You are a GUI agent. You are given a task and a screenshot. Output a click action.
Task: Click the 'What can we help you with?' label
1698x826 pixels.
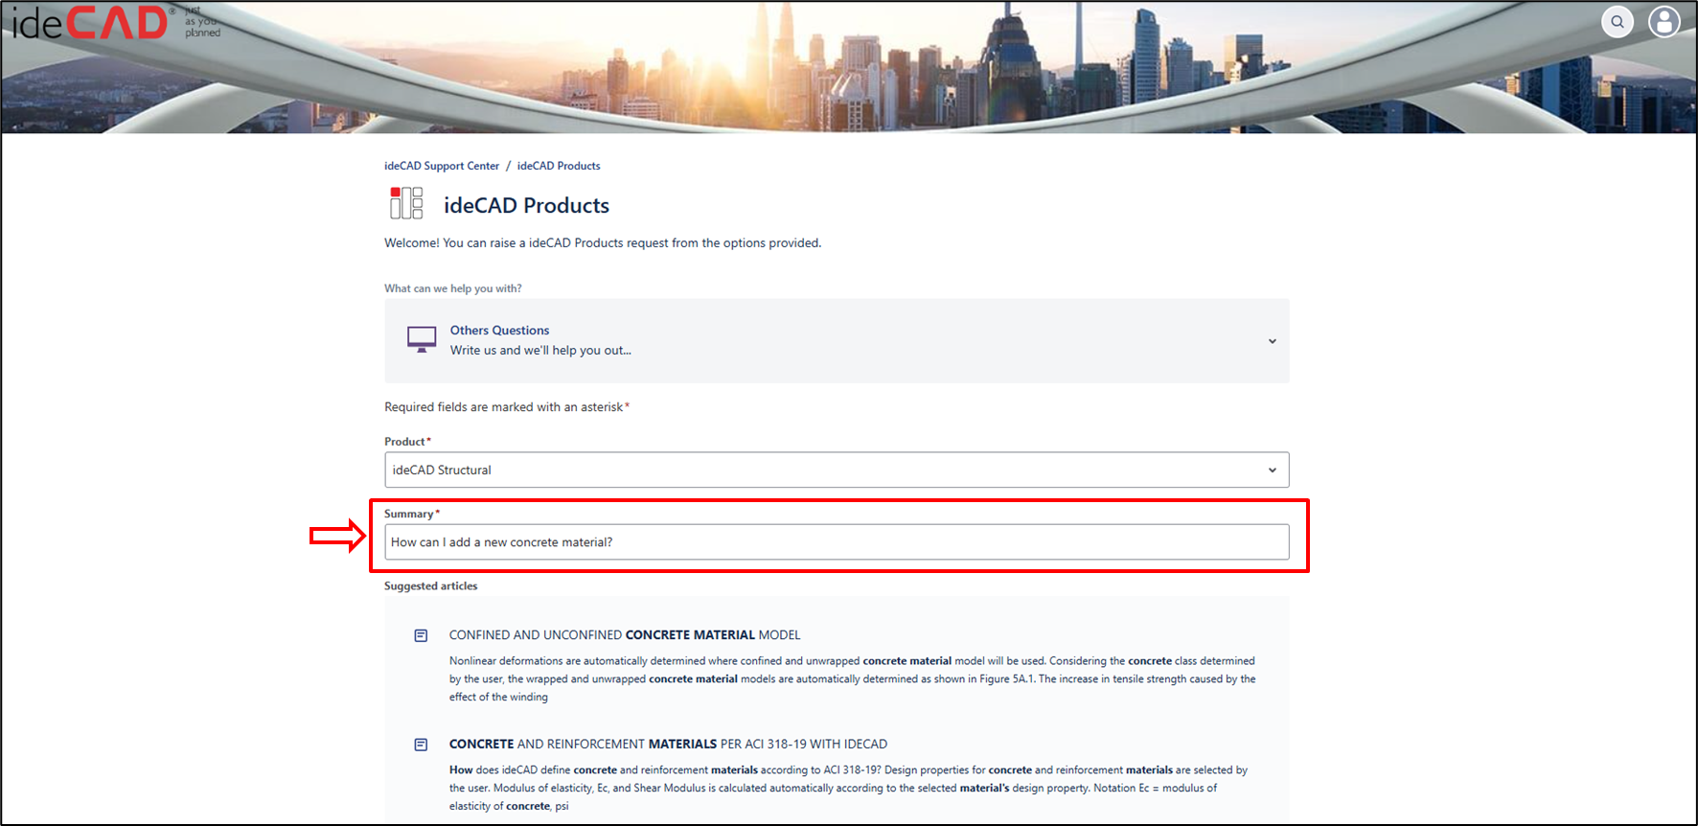pos(453,288)
